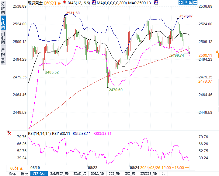Expand the 60分 timeframe selector
The image size is (219, 176).
pyautogui.click(x=16, y=168)
